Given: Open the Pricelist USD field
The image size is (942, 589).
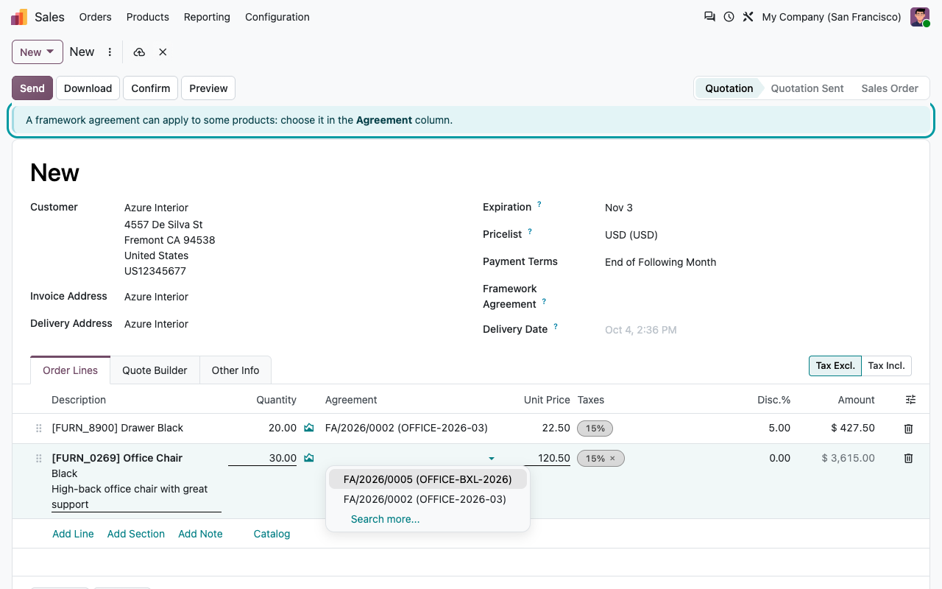Looking at the screenshot, I should pos(758,235).
